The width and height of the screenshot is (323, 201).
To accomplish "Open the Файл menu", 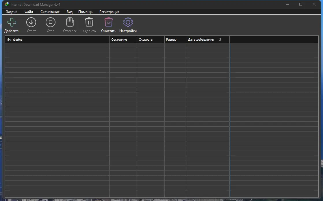I will pos(29,12).
